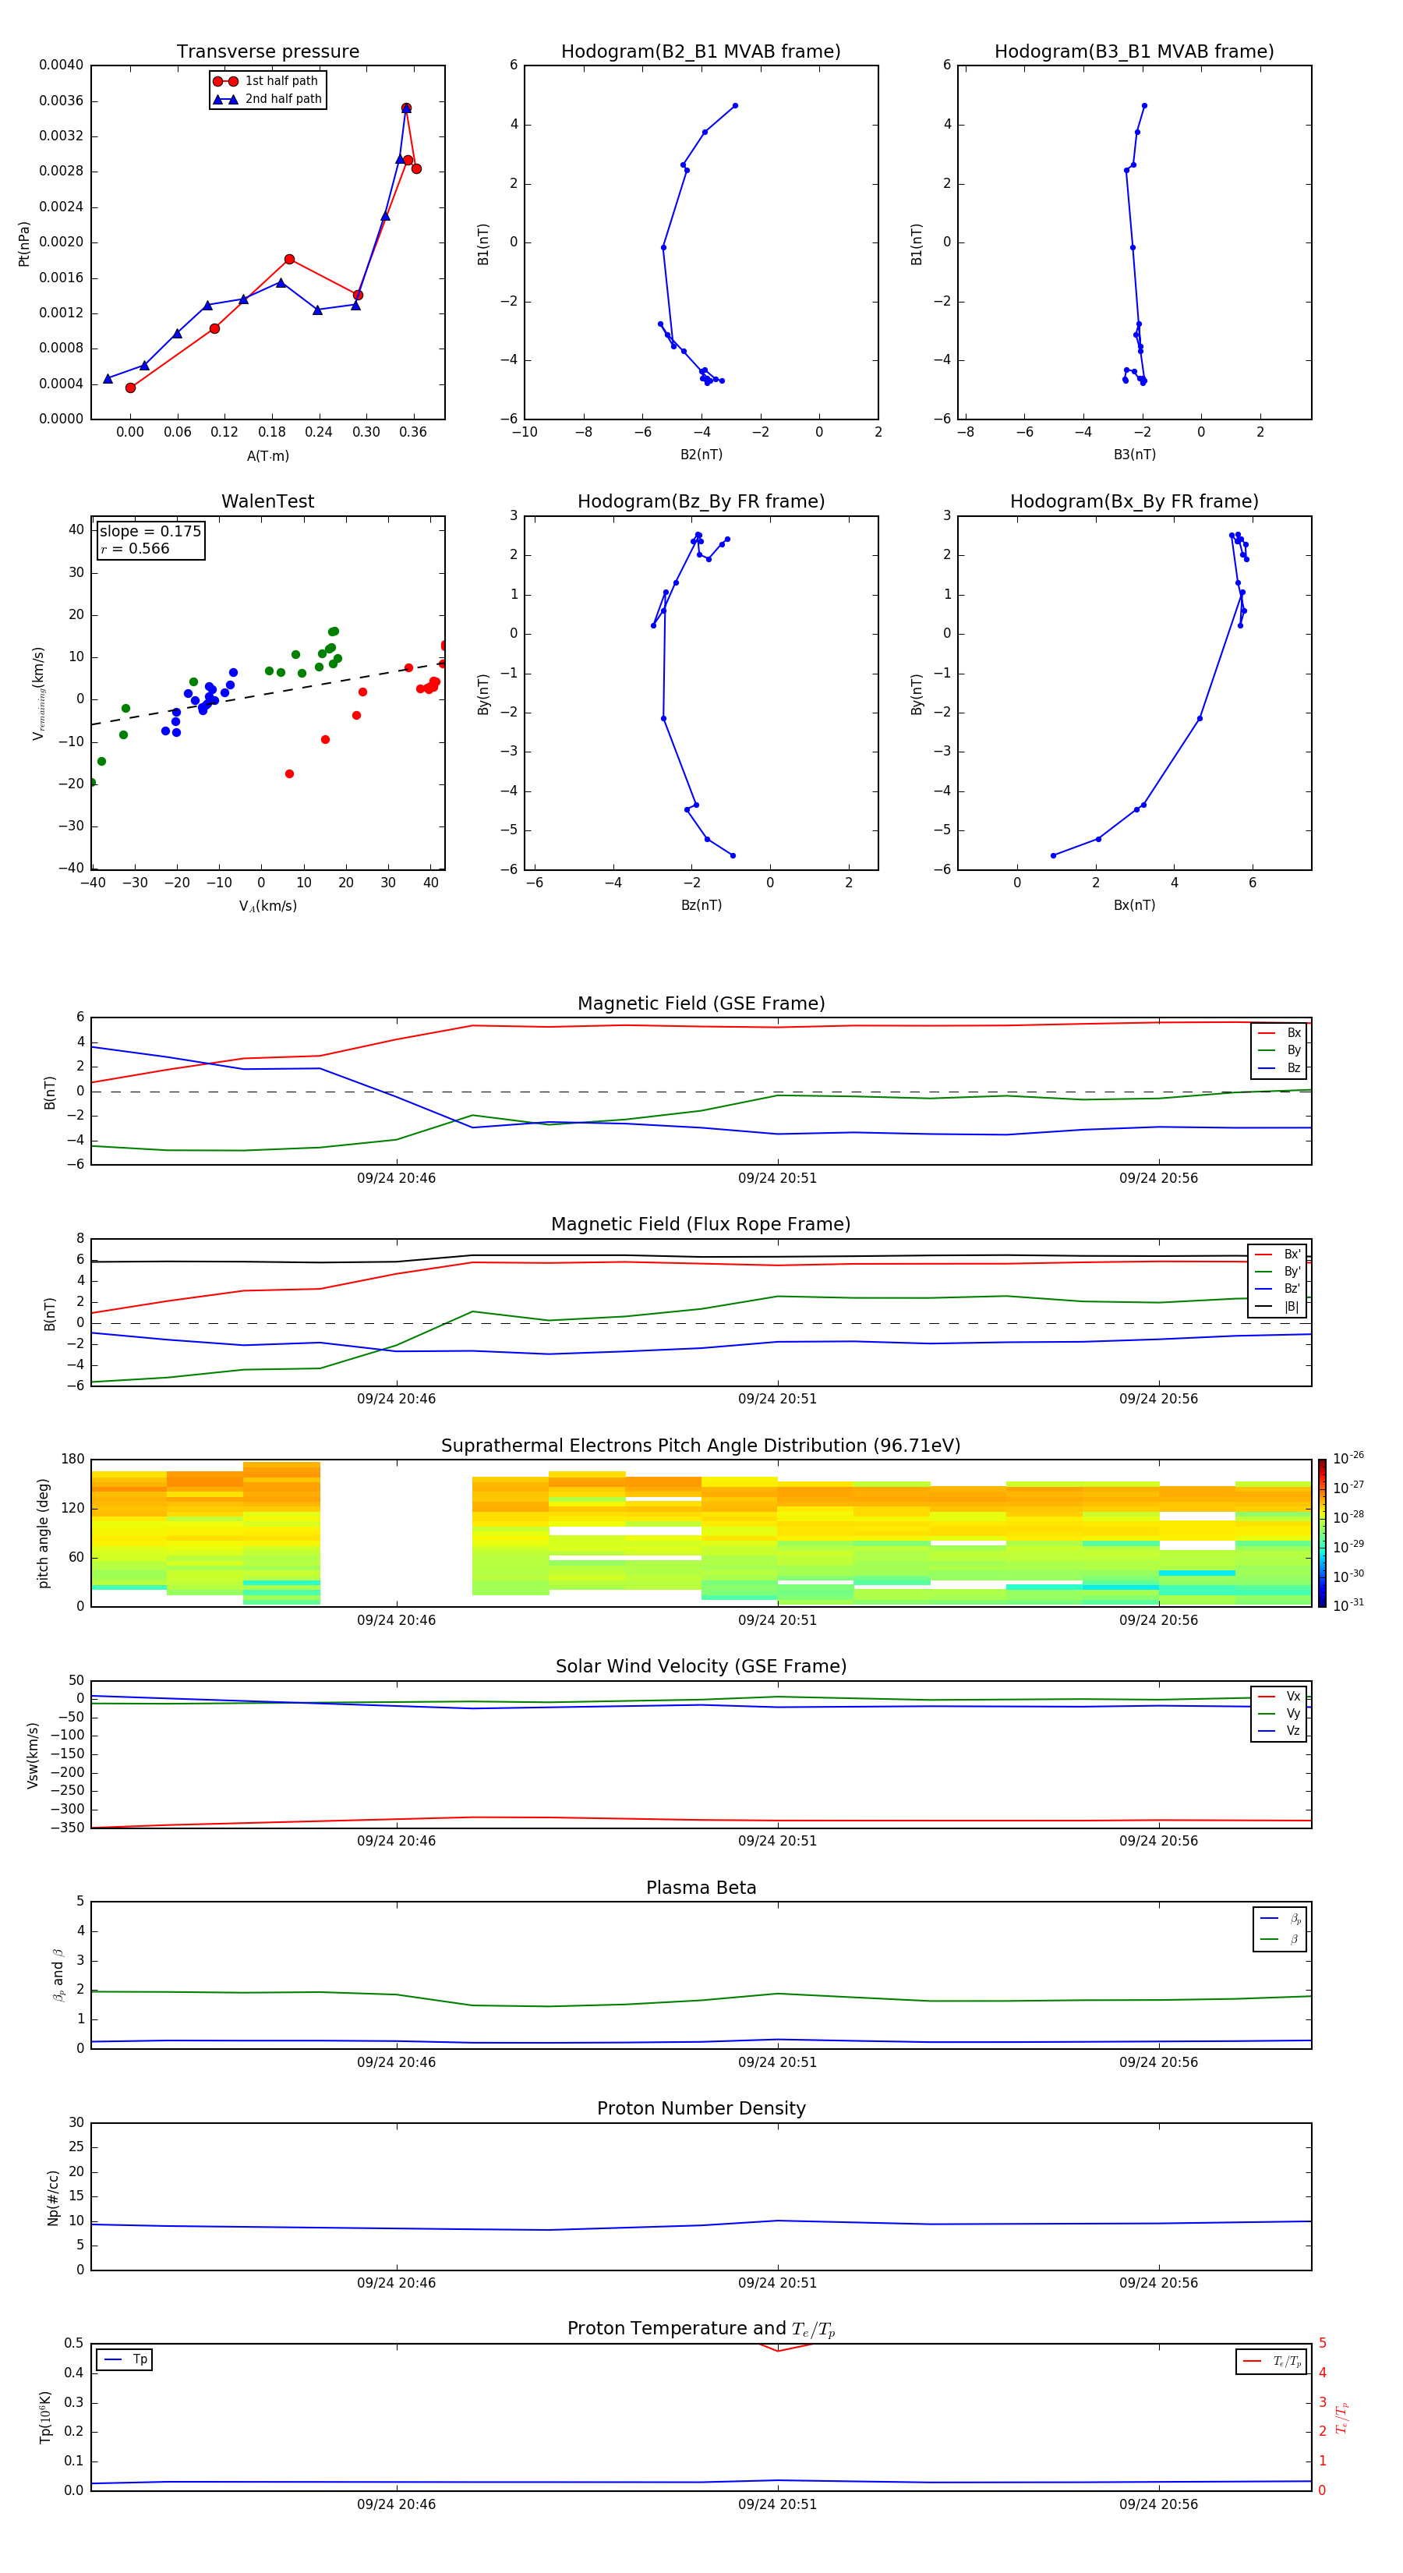
Task: Click the 'Hodogram(Bz_By FR frame)' title
Action: (x=701, y=501)
